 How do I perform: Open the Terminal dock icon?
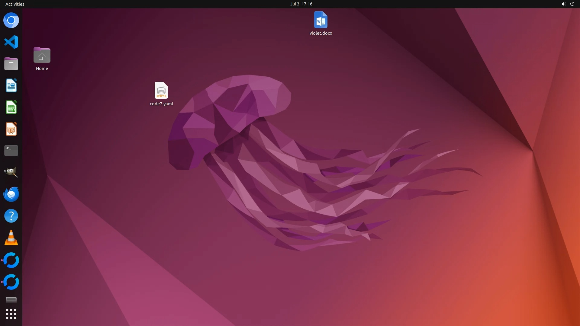click(11, 151)
